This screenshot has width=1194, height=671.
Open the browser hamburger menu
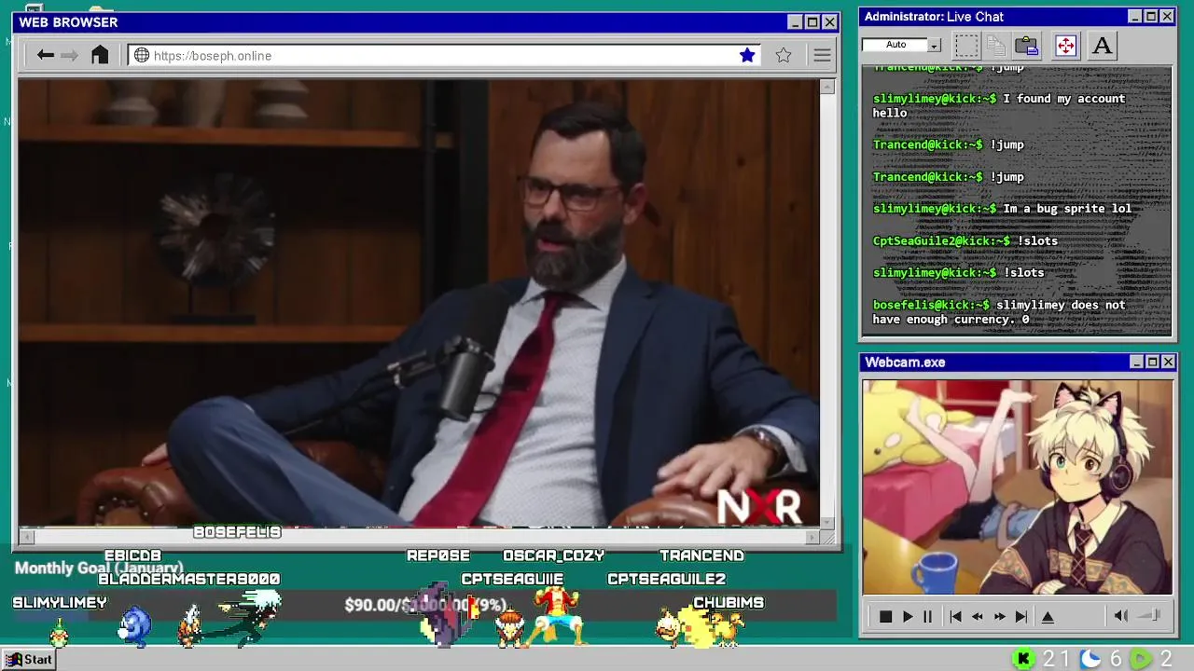click(x=822, y=56)
